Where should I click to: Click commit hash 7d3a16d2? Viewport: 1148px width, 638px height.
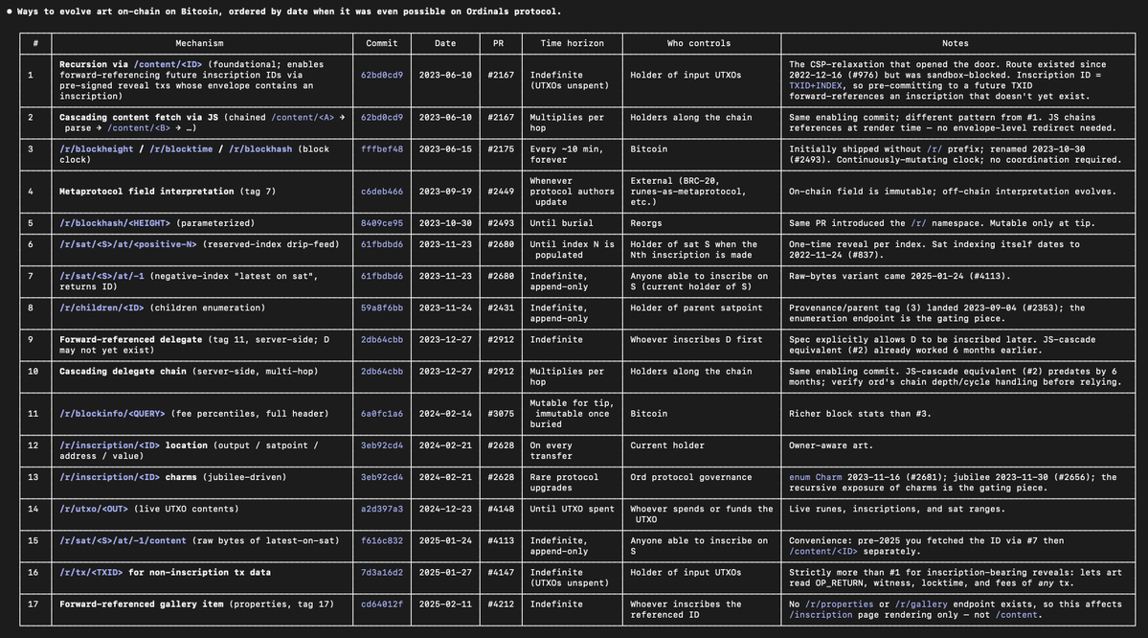pyautogui.click(x=381, y=573)
